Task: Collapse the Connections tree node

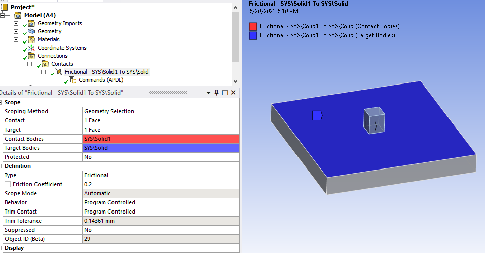Action: pyautogui.click(x=16, y=56)
